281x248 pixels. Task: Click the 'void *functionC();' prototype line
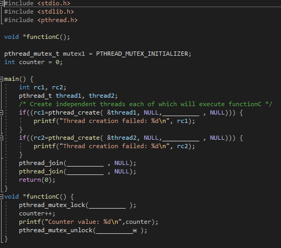point(37,37)
